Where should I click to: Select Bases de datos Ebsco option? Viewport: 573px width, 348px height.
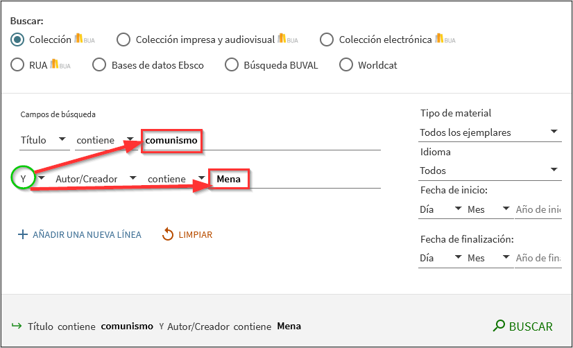(x=99, y=65)
